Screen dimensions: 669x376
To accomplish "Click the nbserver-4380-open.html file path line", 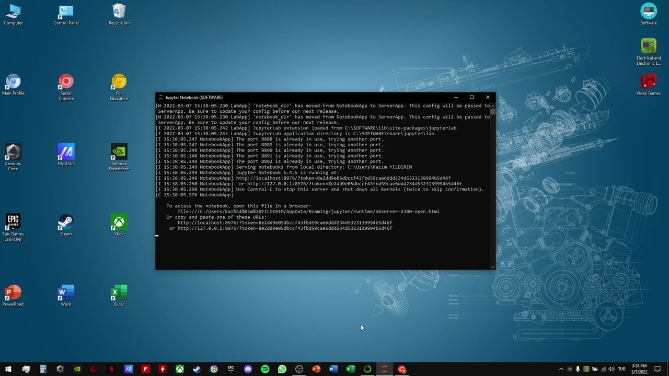I will tap(308, 211).
